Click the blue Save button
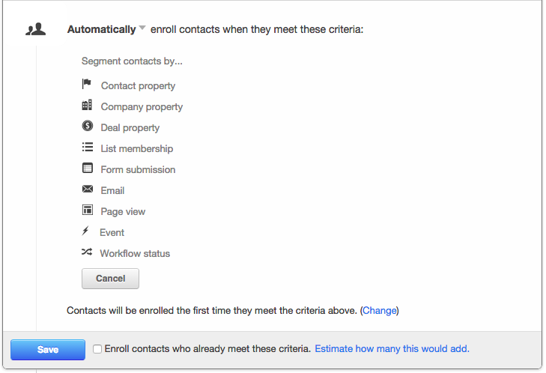 48,349
